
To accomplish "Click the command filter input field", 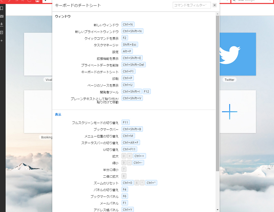I will 192,5.
